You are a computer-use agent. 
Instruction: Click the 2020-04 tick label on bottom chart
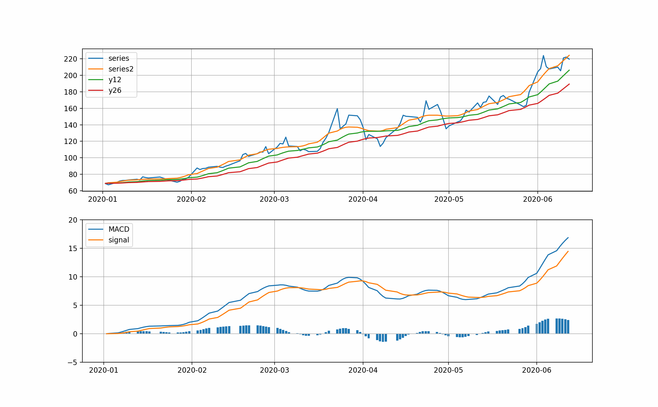363,370
